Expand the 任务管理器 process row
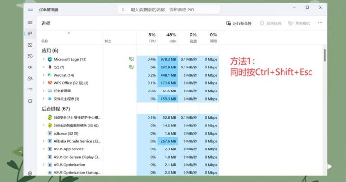This screenshot has width=346, height=182. [43, 91]
